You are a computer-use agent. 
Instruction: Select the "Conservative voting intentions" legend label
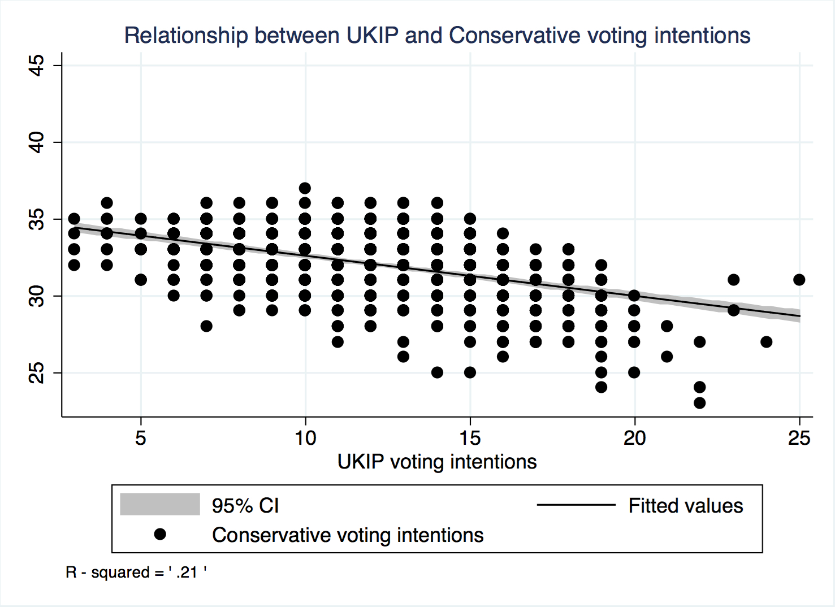pos(348,535)
